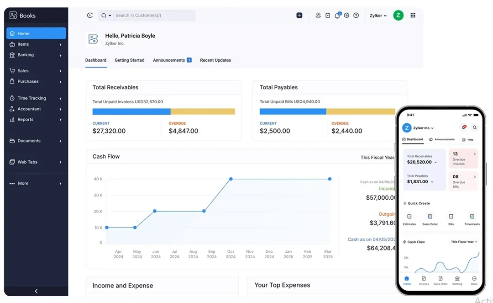Open the Announcements tab
This screenshot has width=493, height=303.
pyautogui.click(x=172, y=60)
